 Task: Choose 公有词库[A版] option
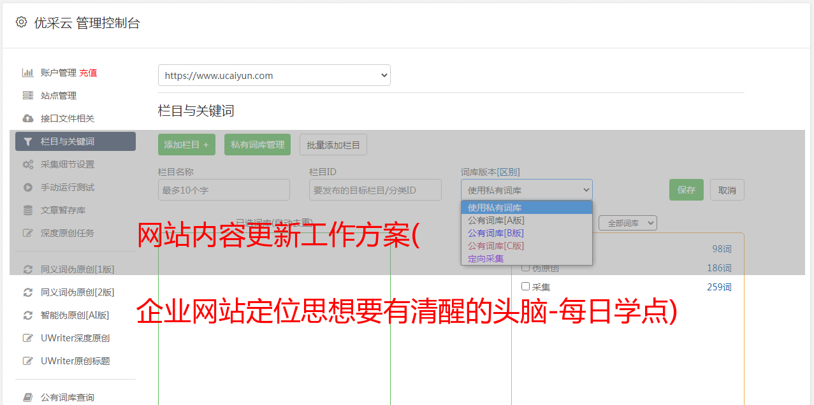[x=527, y=220]
